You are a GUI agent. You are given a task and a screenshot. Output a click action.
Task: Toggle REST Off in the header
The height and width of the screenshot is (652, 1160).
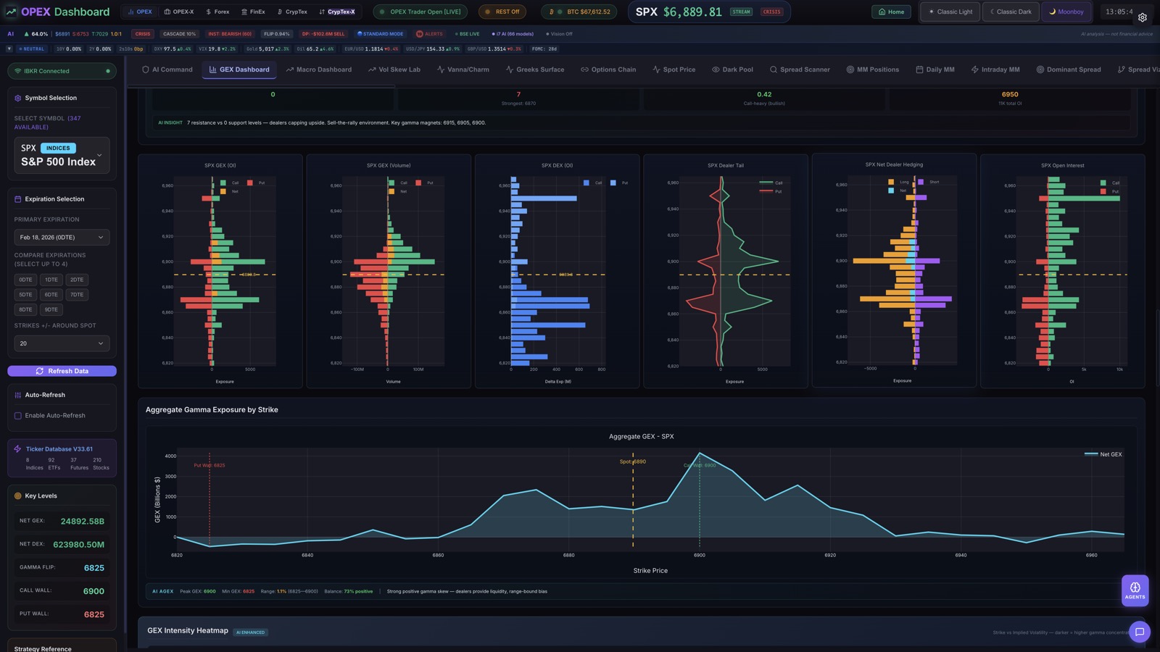(502, 12)
